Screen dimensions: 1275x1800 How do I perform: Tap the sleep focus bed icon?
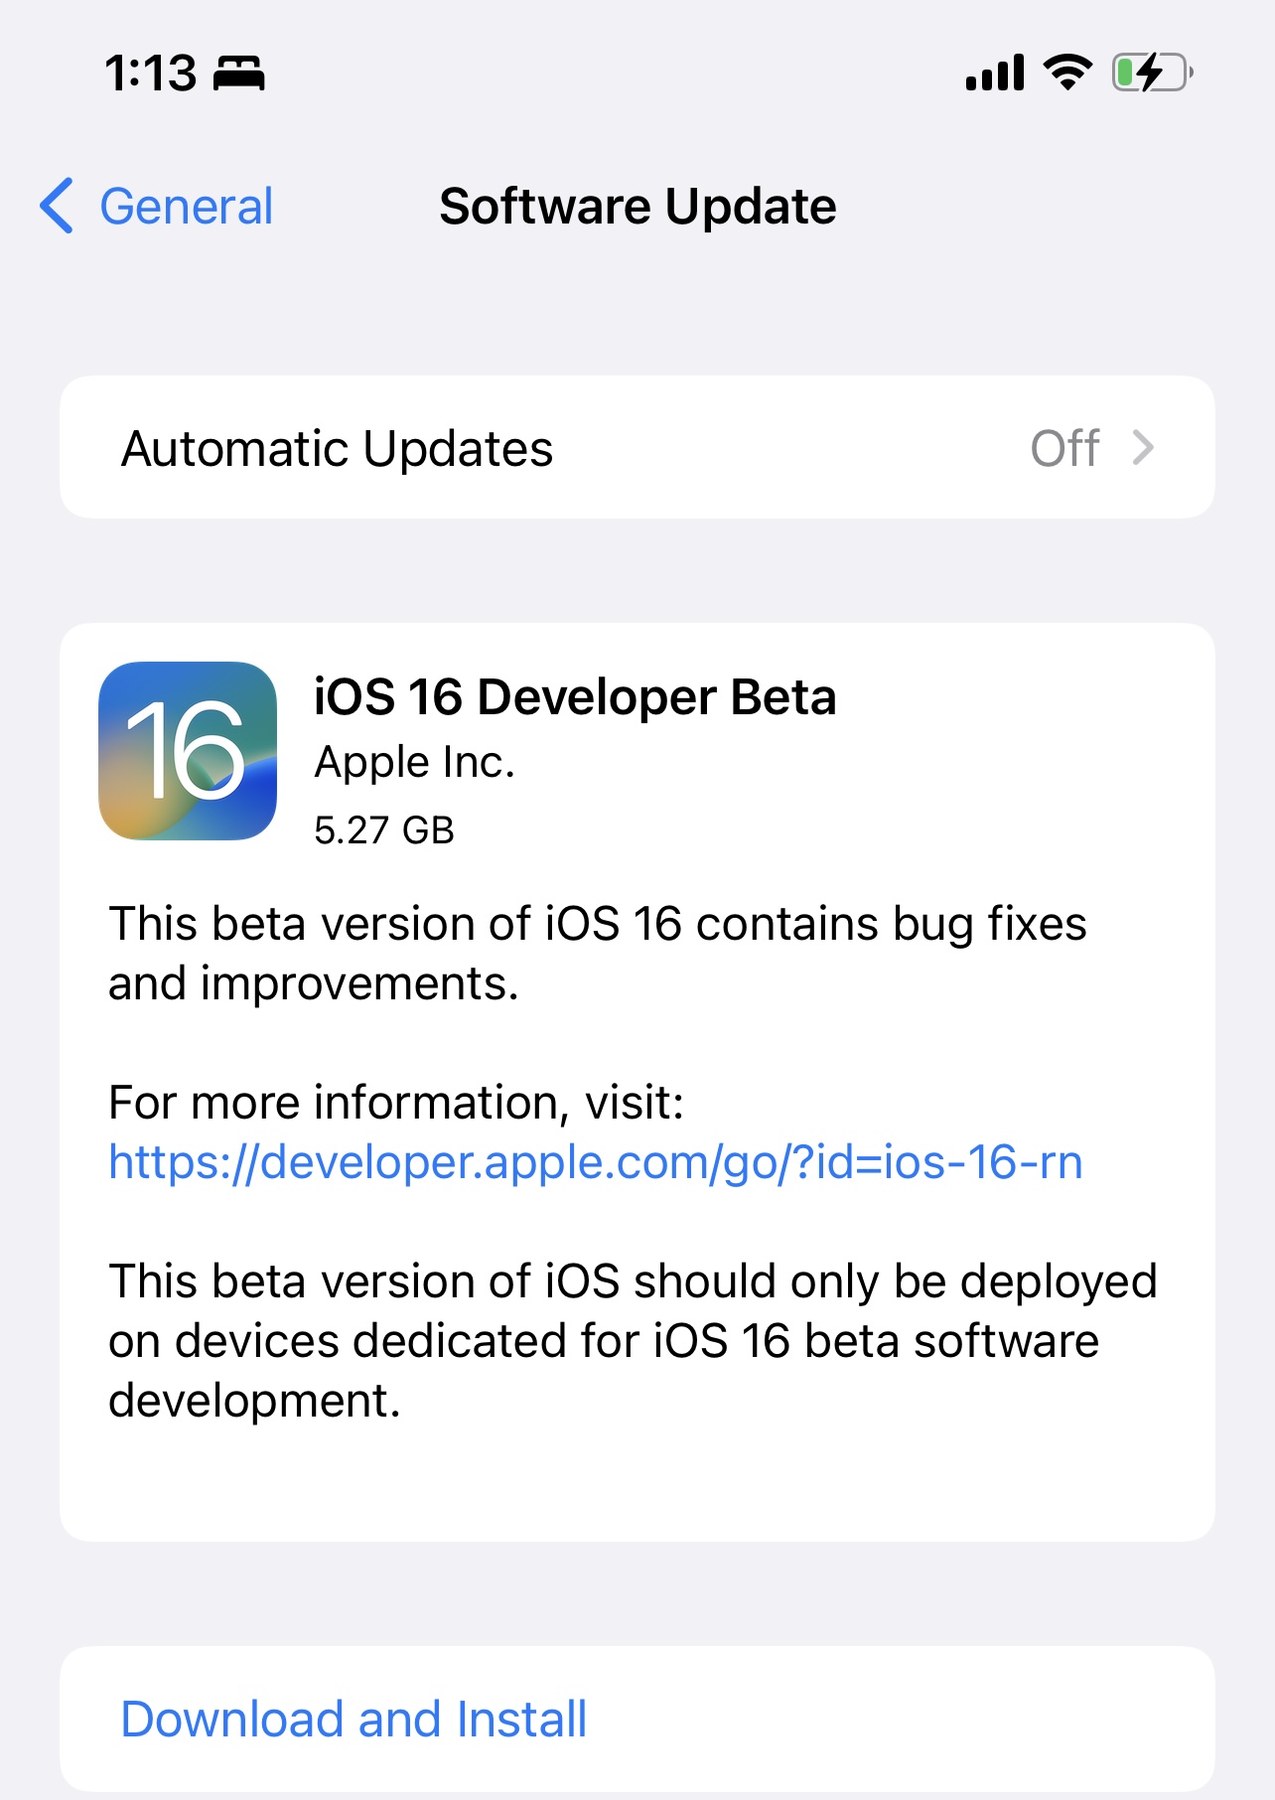239,74
